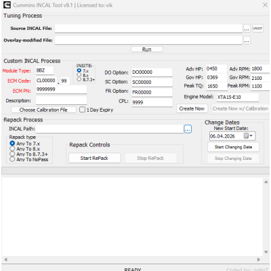This screenshot has width=271, height=271.
Task: Click the Source INCAL File field
Action: click(x=148, y=28)
